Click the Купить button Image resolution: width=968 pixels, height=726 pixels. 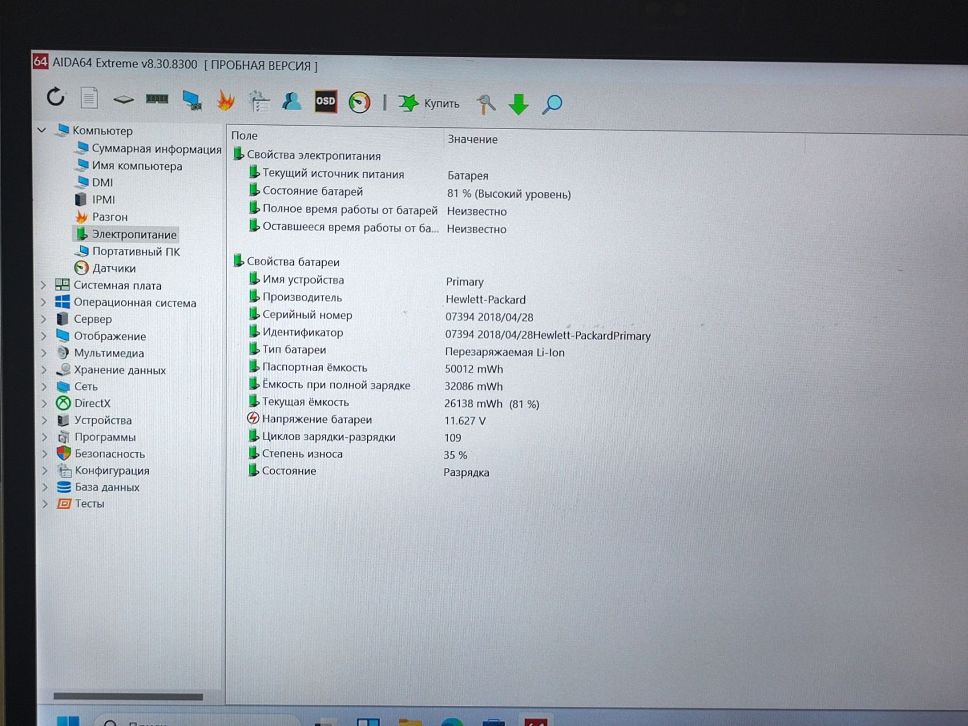[x=429, y=104]
